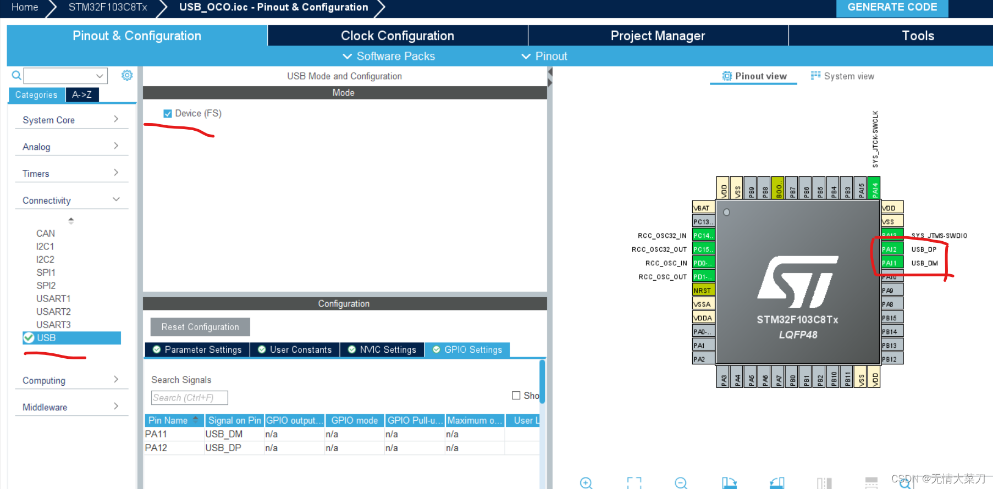Click the fit-to-view frame icon

pyautogui.click(x=634, y=482)
